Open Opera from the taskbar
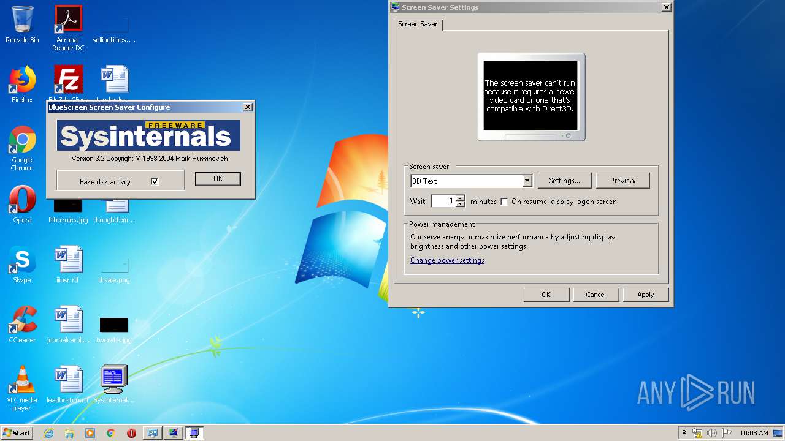This screenshot has width=785, height=441. pyautogui.click(x=131, y=433)
